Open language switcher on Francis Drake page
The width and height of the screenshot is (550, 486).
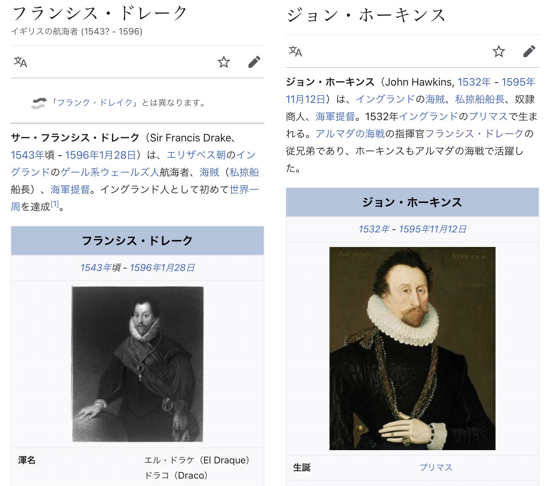point(20,62)
